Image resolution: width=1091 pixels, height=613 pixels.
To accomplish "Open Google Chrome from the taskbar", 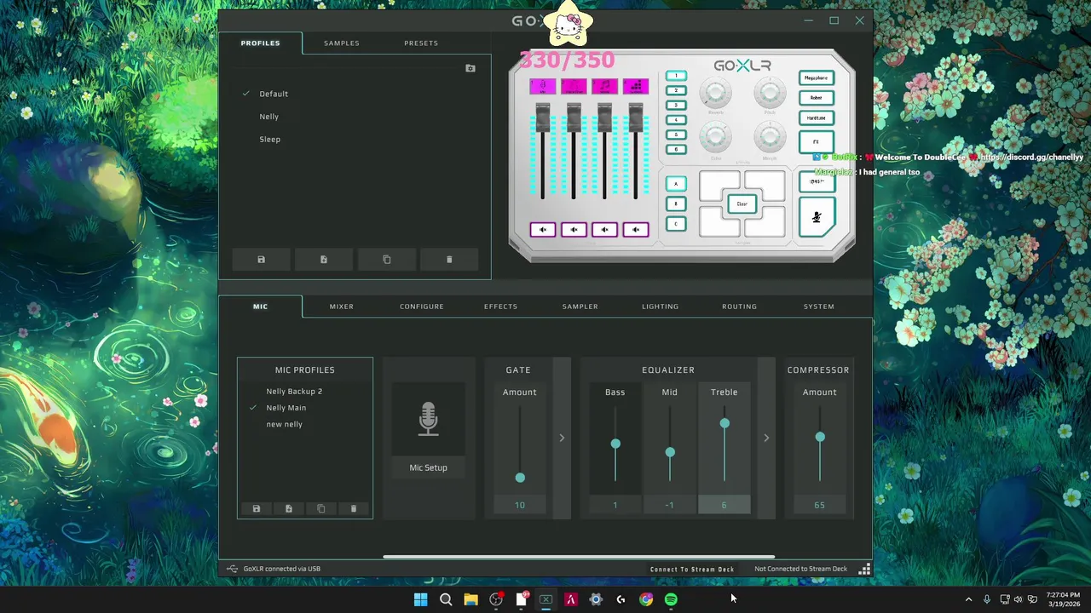I will [646, 599].
